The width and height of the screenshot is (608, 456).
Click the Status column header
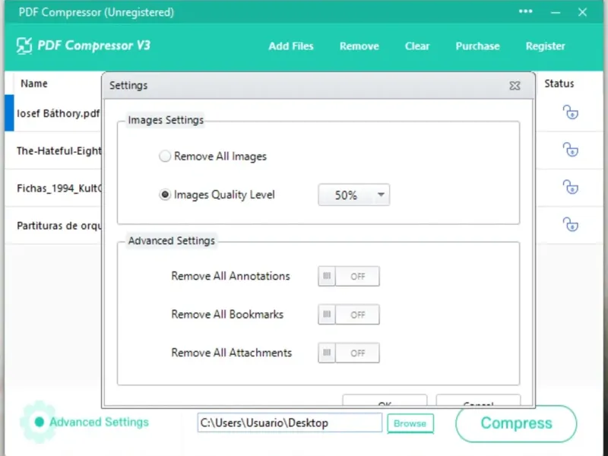(x=559, y=84)
